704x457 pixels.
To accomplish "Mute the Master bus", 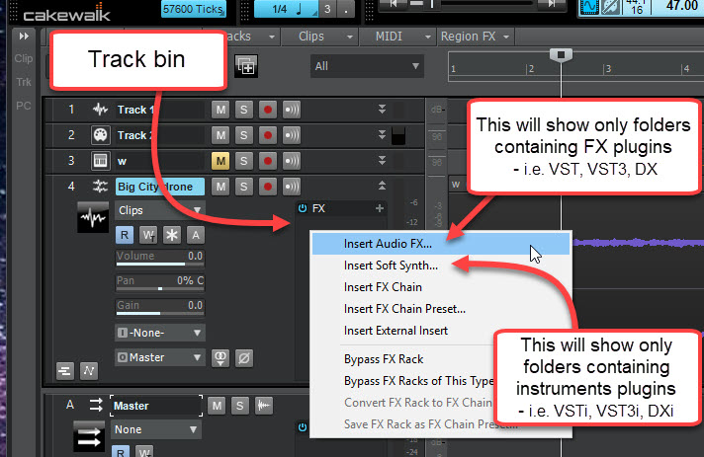I will pos(217,406).
